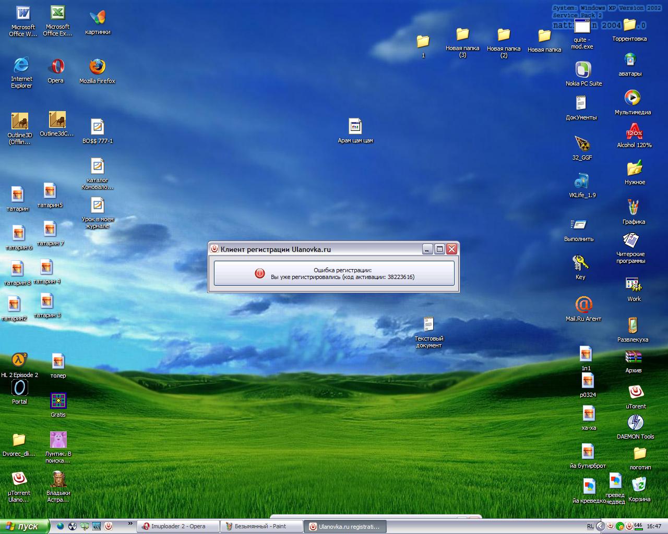
Task: Select the HL 2 Episode 2 icon
Action: [19, 361]
